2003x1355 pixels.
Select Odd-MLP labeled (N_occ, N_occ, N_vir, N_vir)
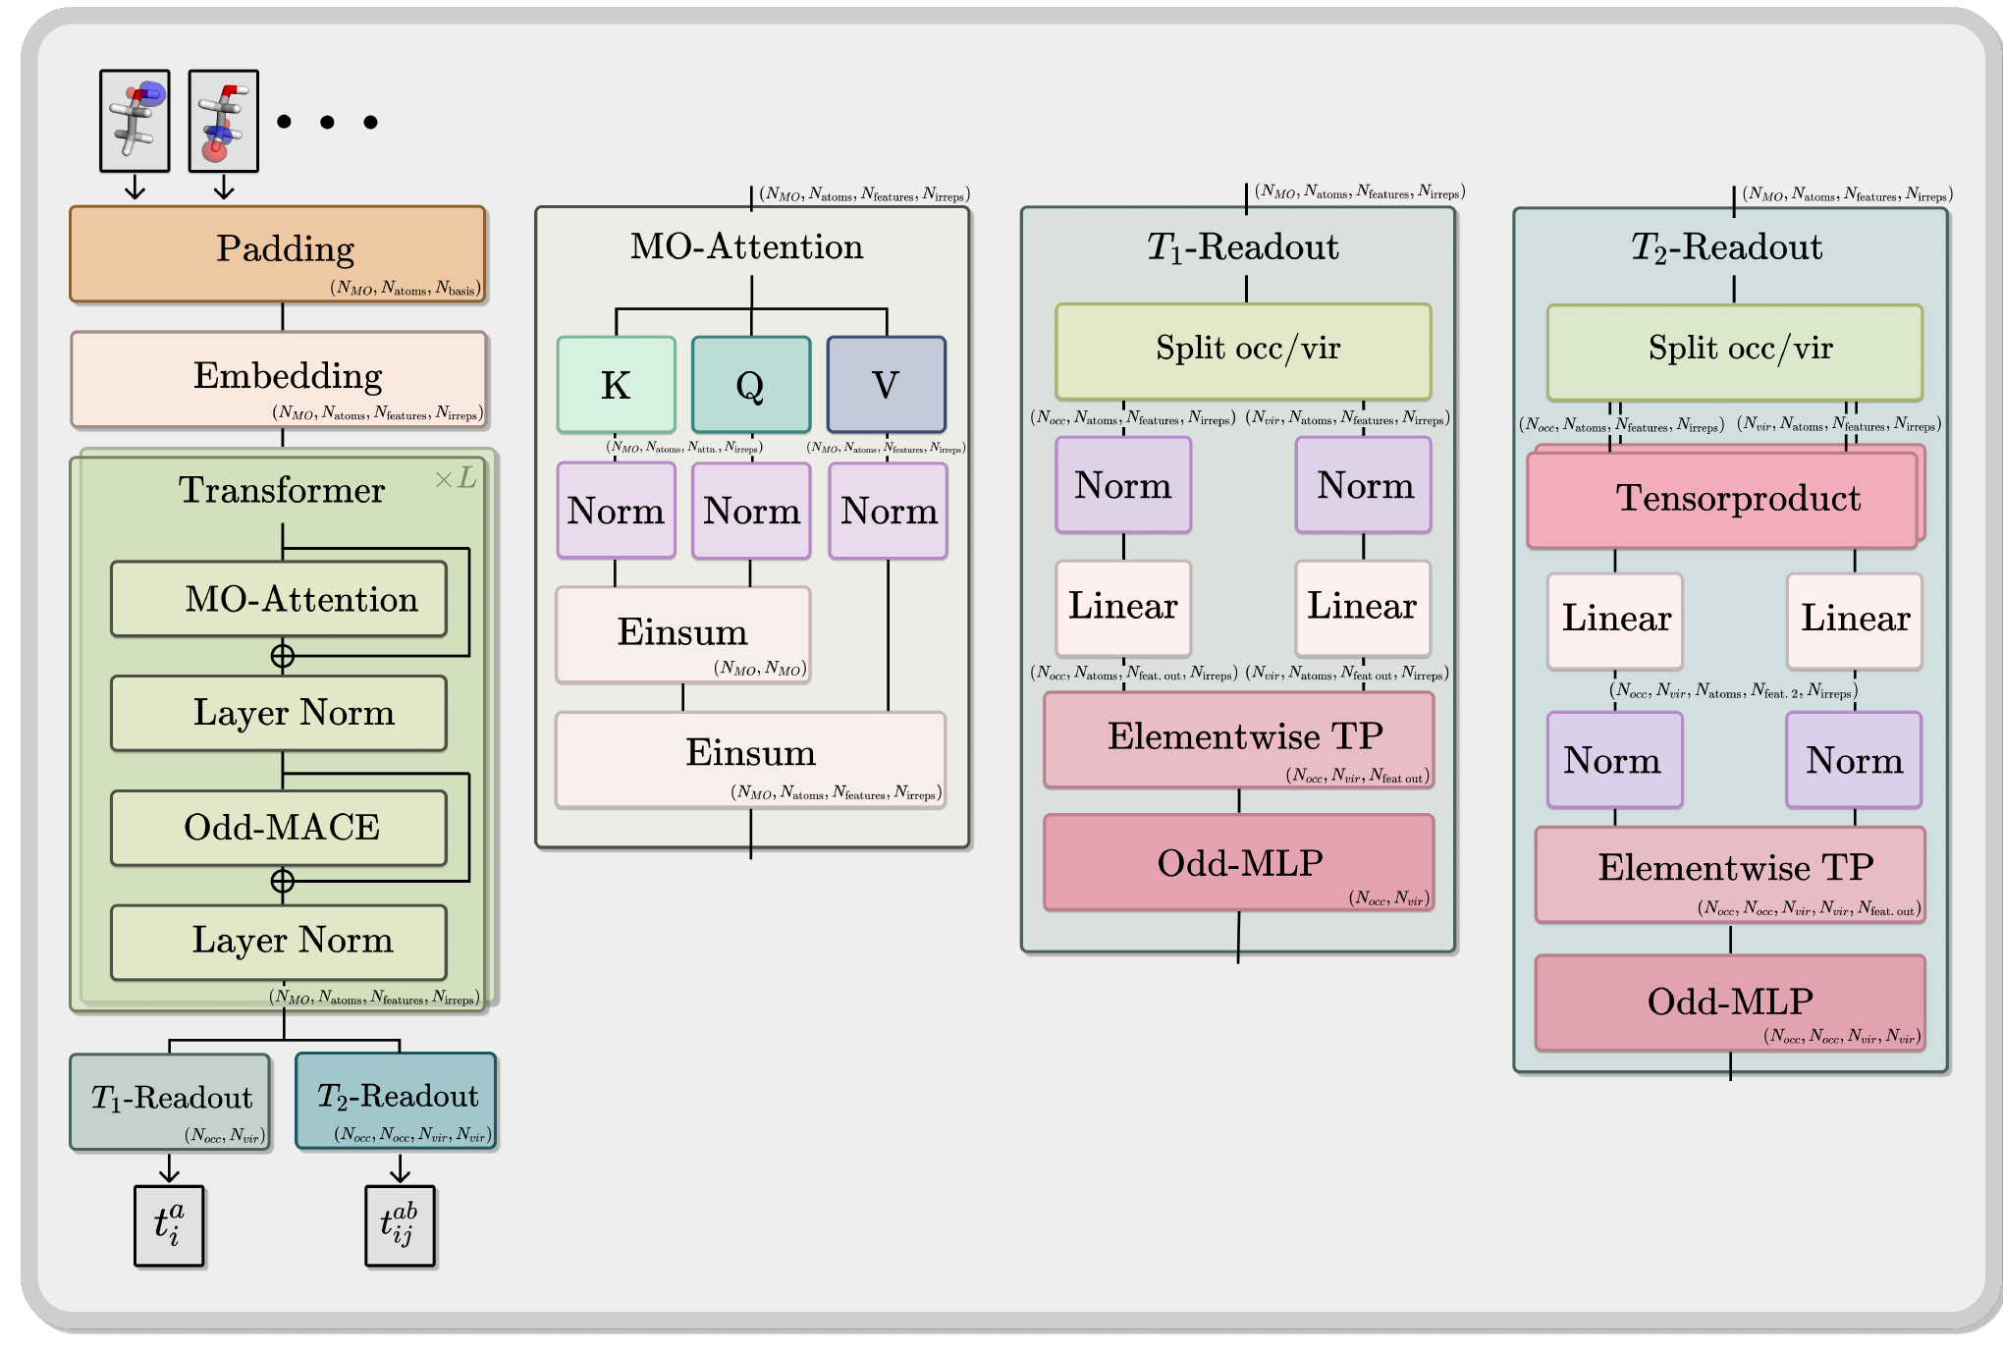1731,1003
